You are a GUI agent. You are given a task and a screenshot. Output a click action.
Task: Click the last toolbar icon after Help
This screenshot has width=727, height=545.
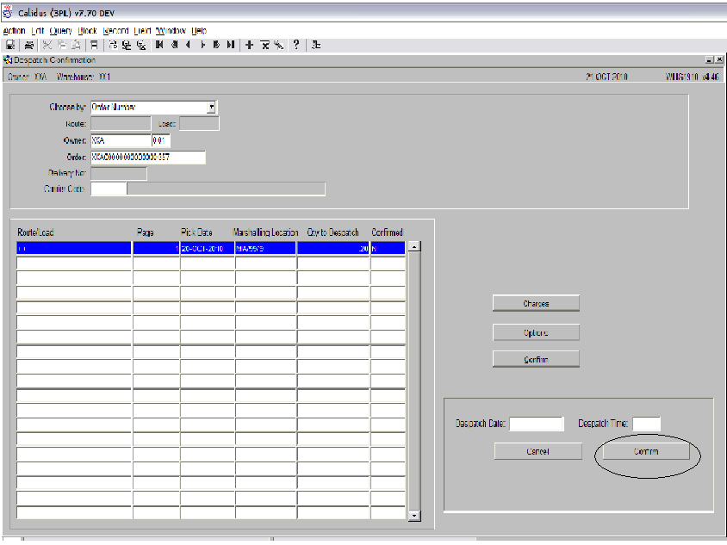pyautogui.click(x=316, y=45)
